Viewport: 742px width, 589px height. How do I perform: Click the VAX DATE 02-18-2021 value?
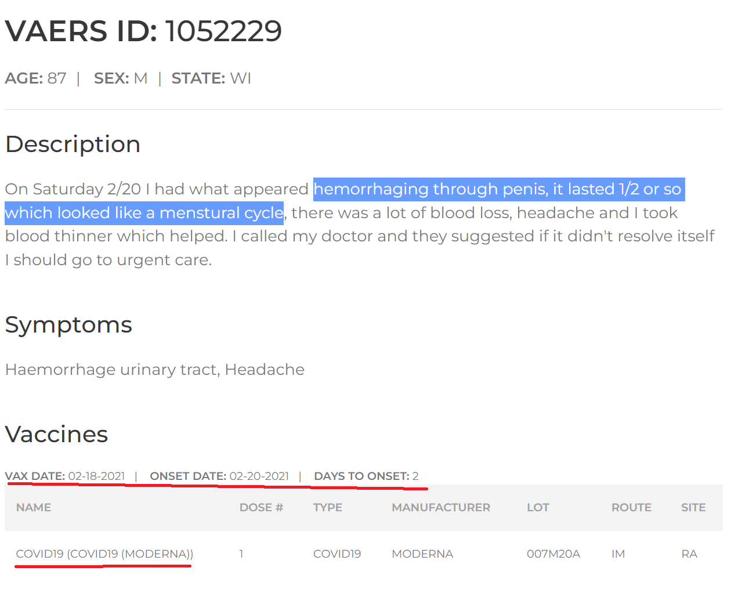click(x=96, y=476)
